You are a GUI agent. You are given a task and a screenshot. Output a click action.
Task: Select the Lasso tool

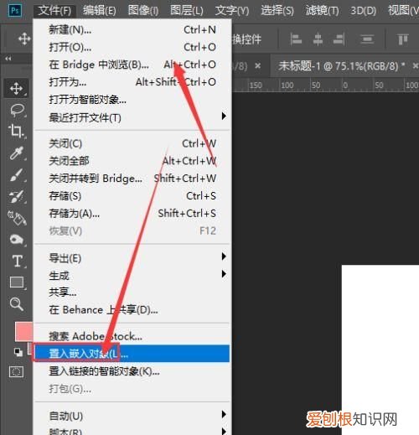tap(17, 110)
